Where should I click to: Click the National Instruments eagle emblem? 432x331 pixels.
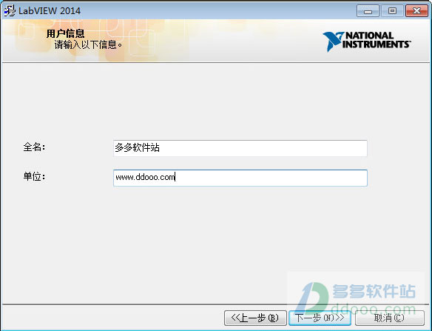pyautogui.click(x=334, y=41)
